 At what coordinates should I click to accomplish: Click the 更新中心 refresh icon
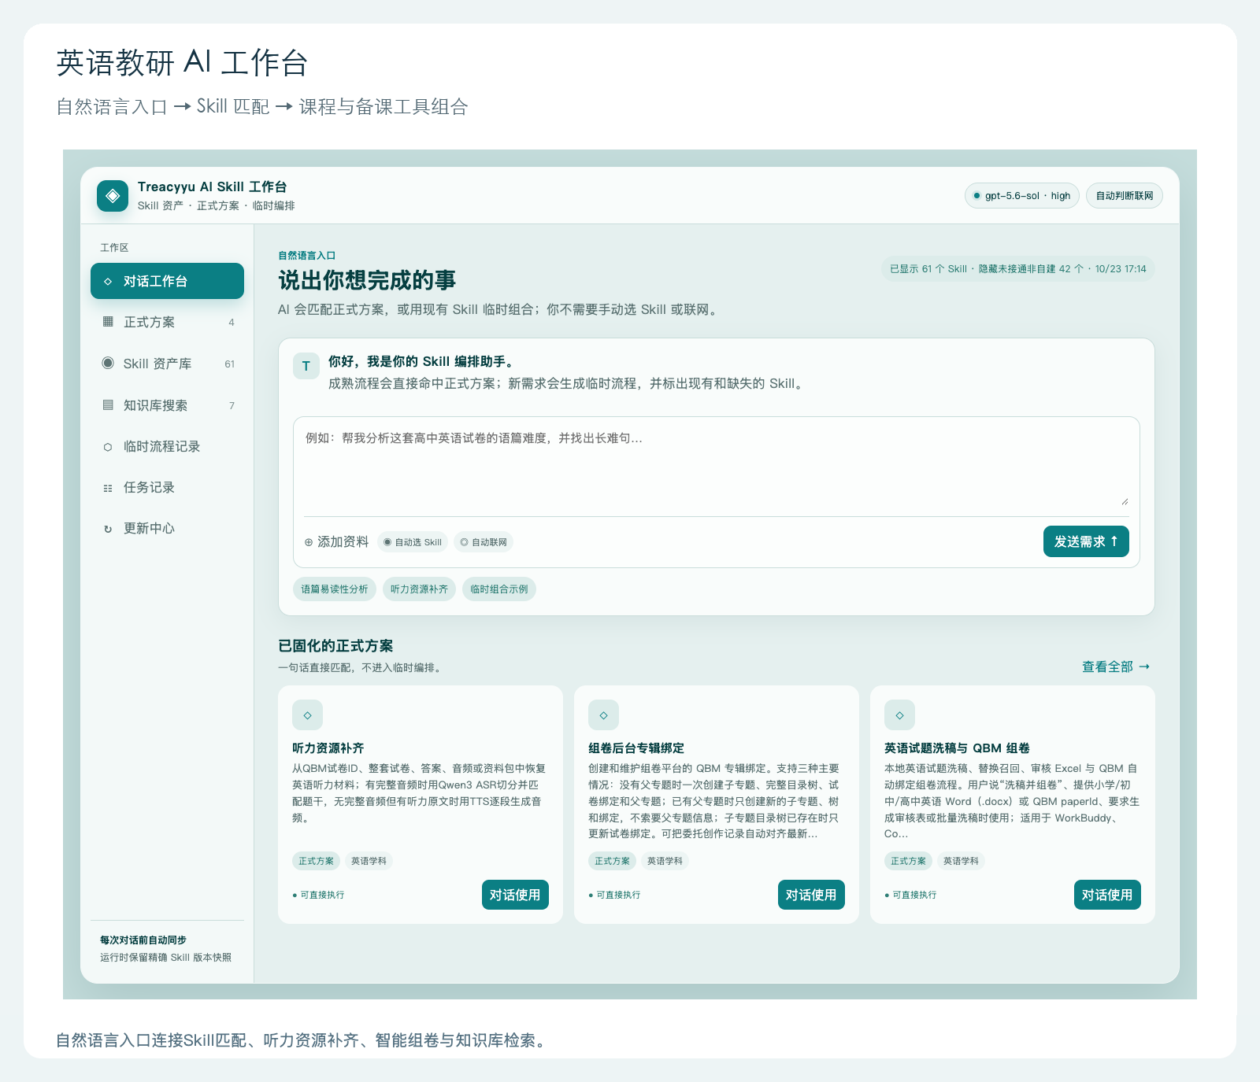coord(108,529)
